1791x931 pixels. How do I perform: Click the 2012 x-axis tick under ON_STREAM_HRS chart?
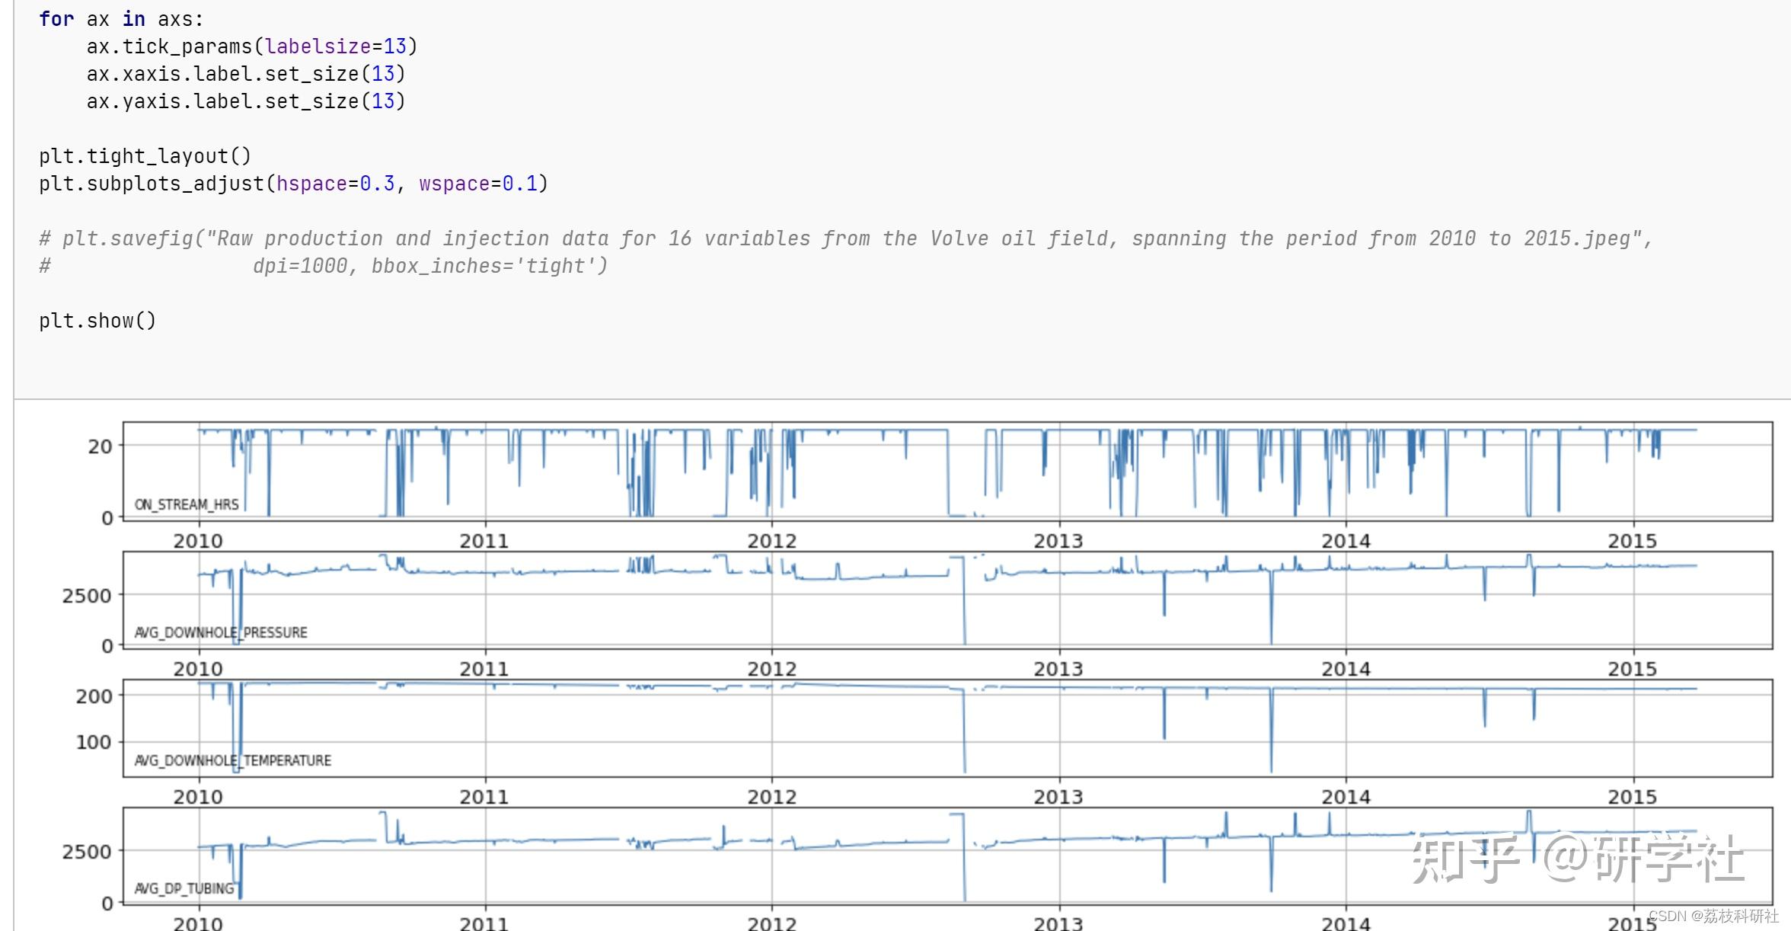(771, 541)
